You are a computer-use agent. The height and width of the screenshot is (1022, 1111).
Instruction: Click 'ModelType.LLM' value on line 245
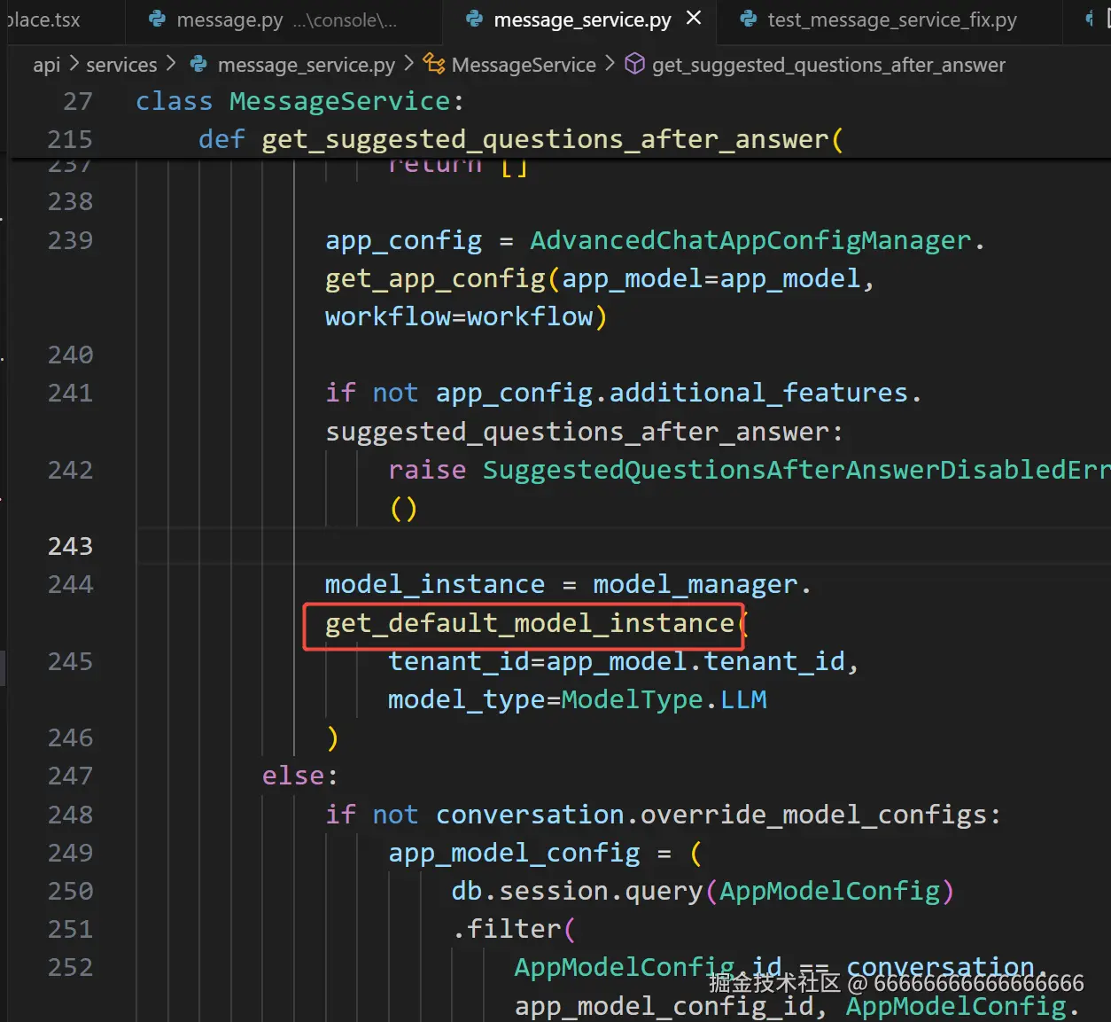click(664, 699)
